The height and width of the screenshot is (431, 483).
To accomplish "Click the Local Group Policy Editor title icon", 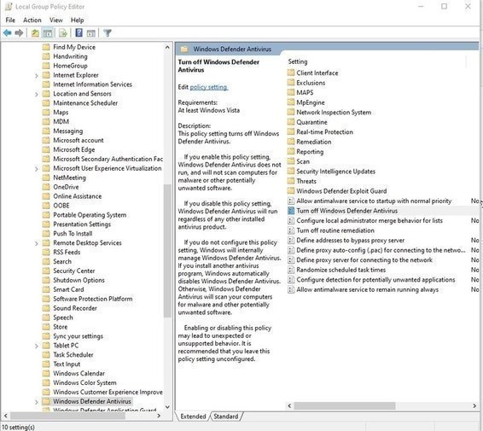I will 9,7.
